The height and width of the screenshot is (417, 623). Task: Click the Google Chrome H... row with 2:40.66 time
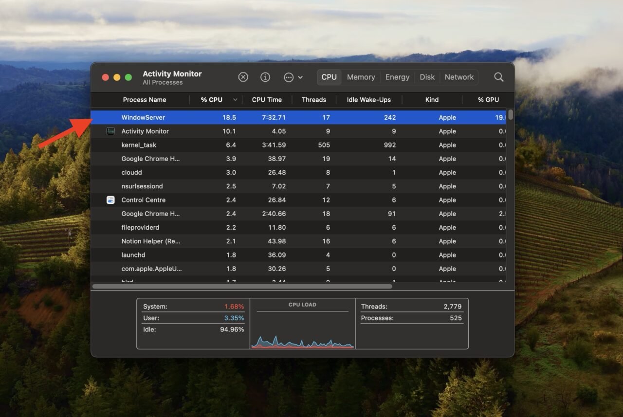pos(299,214)
